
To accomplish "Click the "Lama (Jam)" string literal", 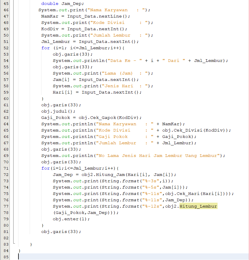I will click(125, 73).
